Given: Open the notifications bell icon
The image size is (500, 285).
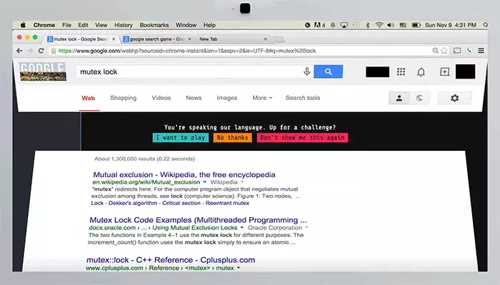Looking at the screenshot, I should click(421, 72).
